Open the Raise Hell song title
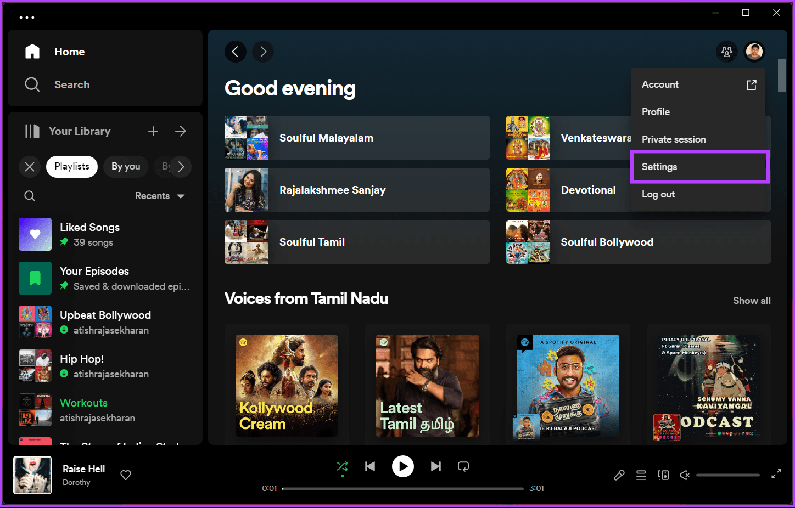The height and width of the screenshot is (508, 795). [x=83, y=469]
